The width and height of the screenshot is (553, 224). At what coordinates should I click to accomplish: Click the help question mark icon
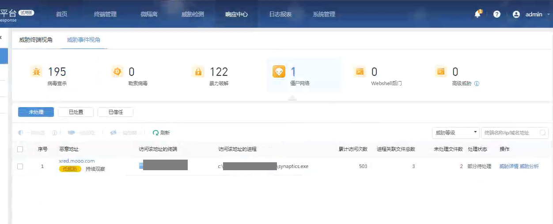click(x=497, y=14)
